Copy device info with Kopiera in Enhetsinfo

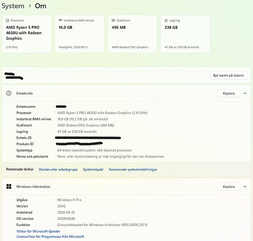pyautogui.click(x=229, y=93)
